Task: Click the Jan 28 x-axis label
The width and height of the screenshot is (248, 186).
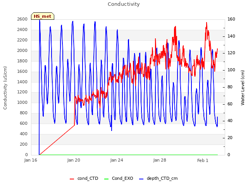Action: pos(160,160)
